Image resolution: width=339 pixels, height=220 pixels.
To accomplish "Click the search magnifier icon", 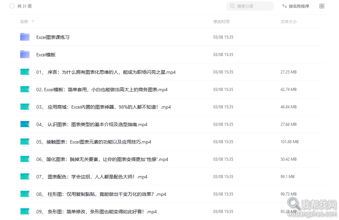I will [232, 6].
